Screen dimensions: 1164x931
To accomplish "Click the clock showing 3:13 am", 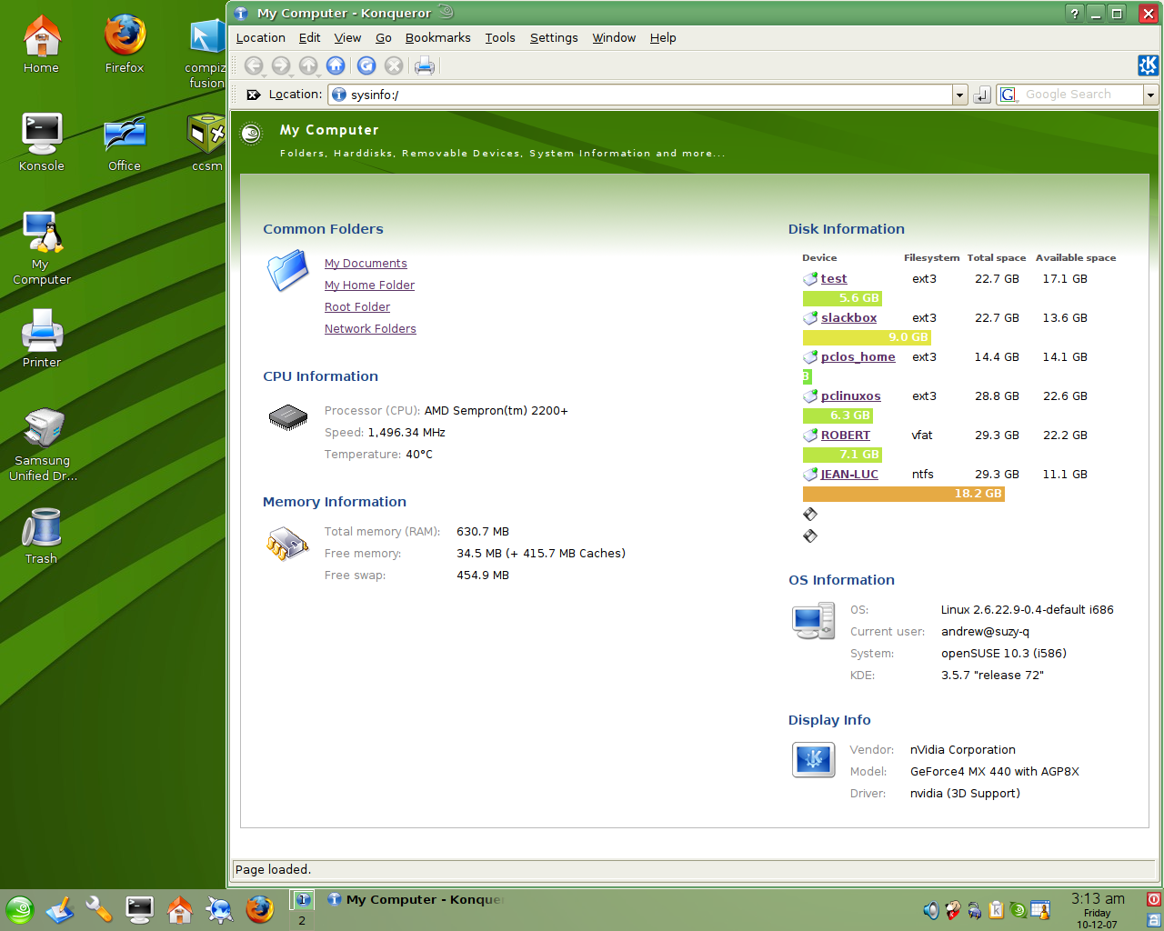I will click(x=1098, y=898).
